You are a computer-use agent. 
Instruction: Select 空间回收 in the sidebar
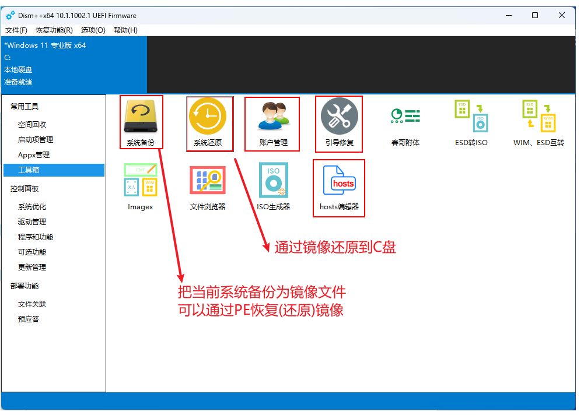pos(32,125)
